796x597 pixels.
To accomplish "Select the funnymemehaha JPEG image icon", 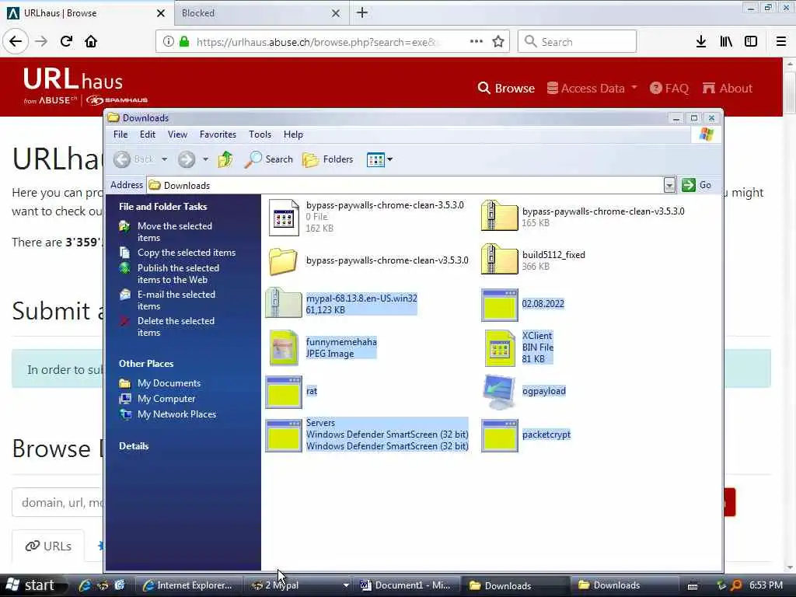I will (284, 347).
